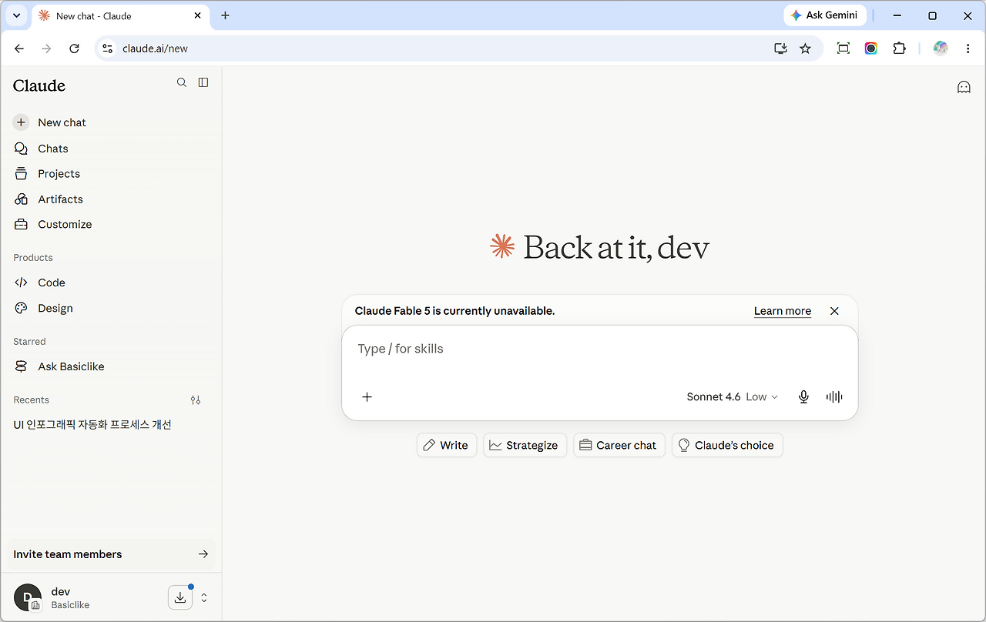Click the message input field
986x622 pixels.
[599, 349]
